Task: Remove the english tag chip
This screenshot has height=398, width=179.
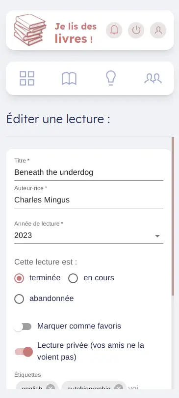Action: [x=51, y=388]
